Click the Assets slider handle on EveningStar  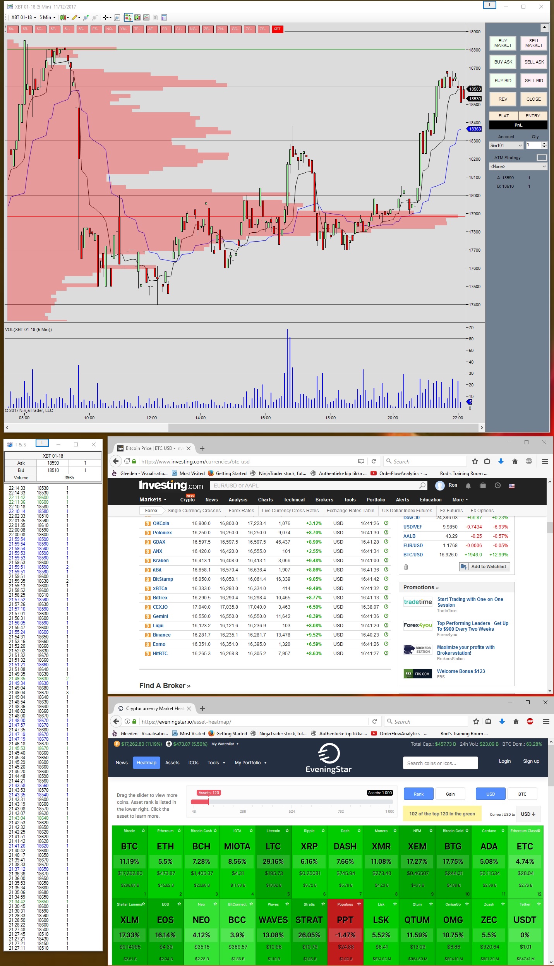[x=209, y=801]
